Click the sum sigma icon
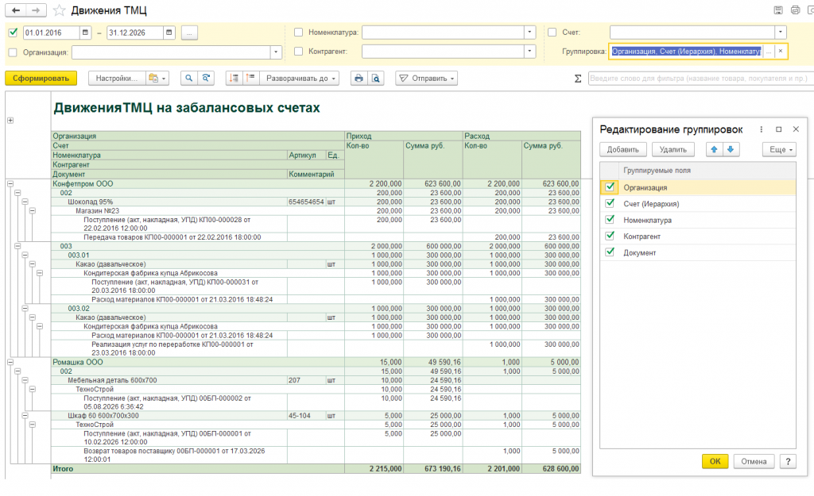Image resolution: width=814 pixels, height=496 pixels. [x=578, y=79]
